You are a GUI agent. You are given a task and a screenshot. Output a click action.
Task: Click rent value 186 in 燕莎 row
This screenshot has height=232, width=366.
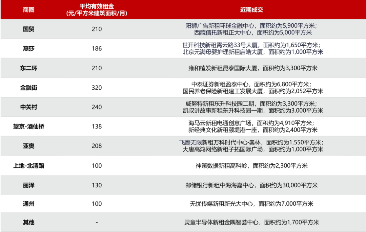pos(97,48)
